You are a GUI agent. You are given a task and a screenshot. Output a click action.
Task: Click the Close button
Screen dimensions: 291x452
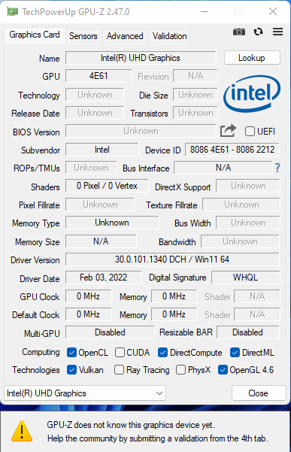[259, 393]
